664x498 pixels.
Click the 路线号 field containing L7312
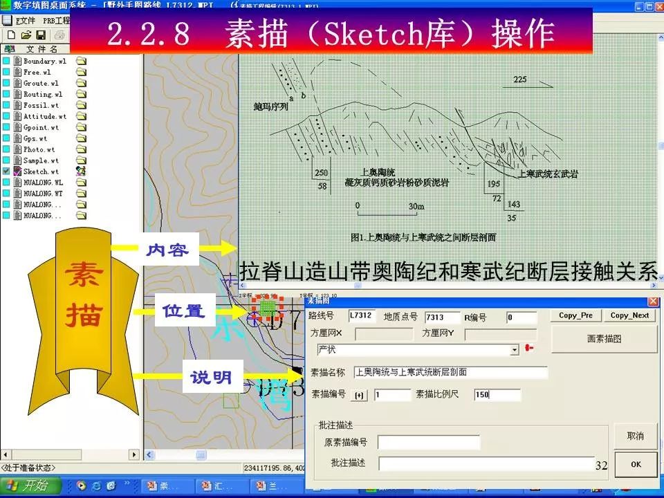(x=362, y=316)
